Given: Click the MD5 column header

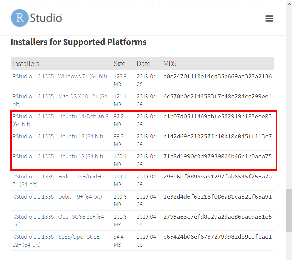Looking at the screenshot, I should pyautogui.click(x=170, y=63).
